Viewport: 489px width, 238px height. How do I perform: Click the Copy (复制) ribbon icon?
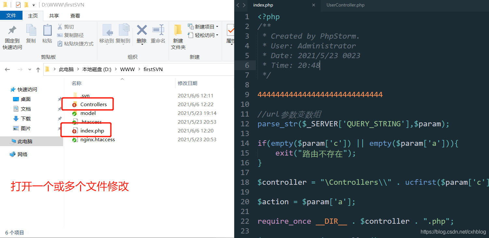tap(31, 30)
